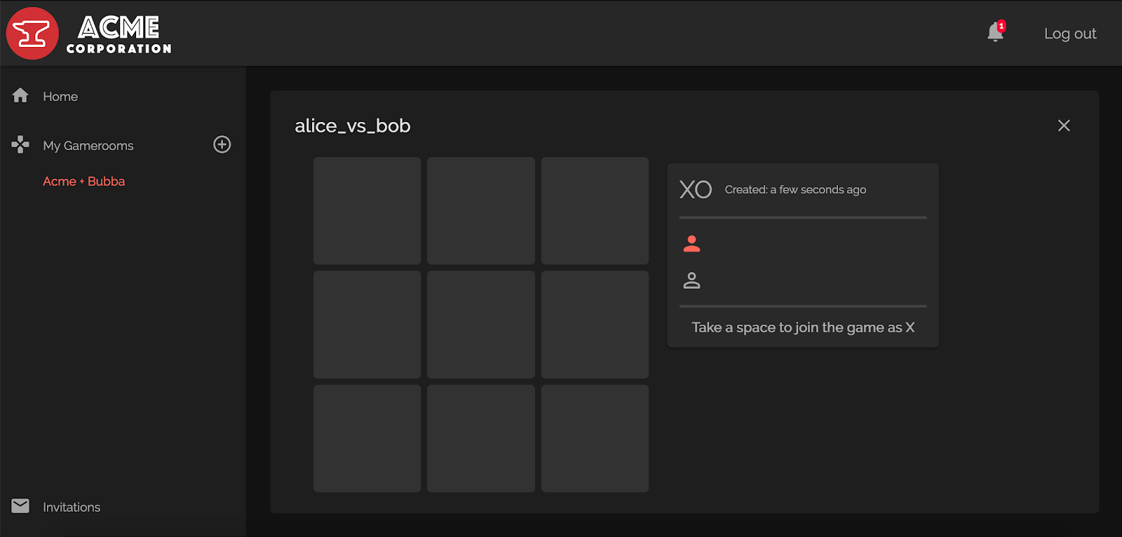
Task: Click the gamepad icon beside My Gamerooms
Action: tap(20, 144)
